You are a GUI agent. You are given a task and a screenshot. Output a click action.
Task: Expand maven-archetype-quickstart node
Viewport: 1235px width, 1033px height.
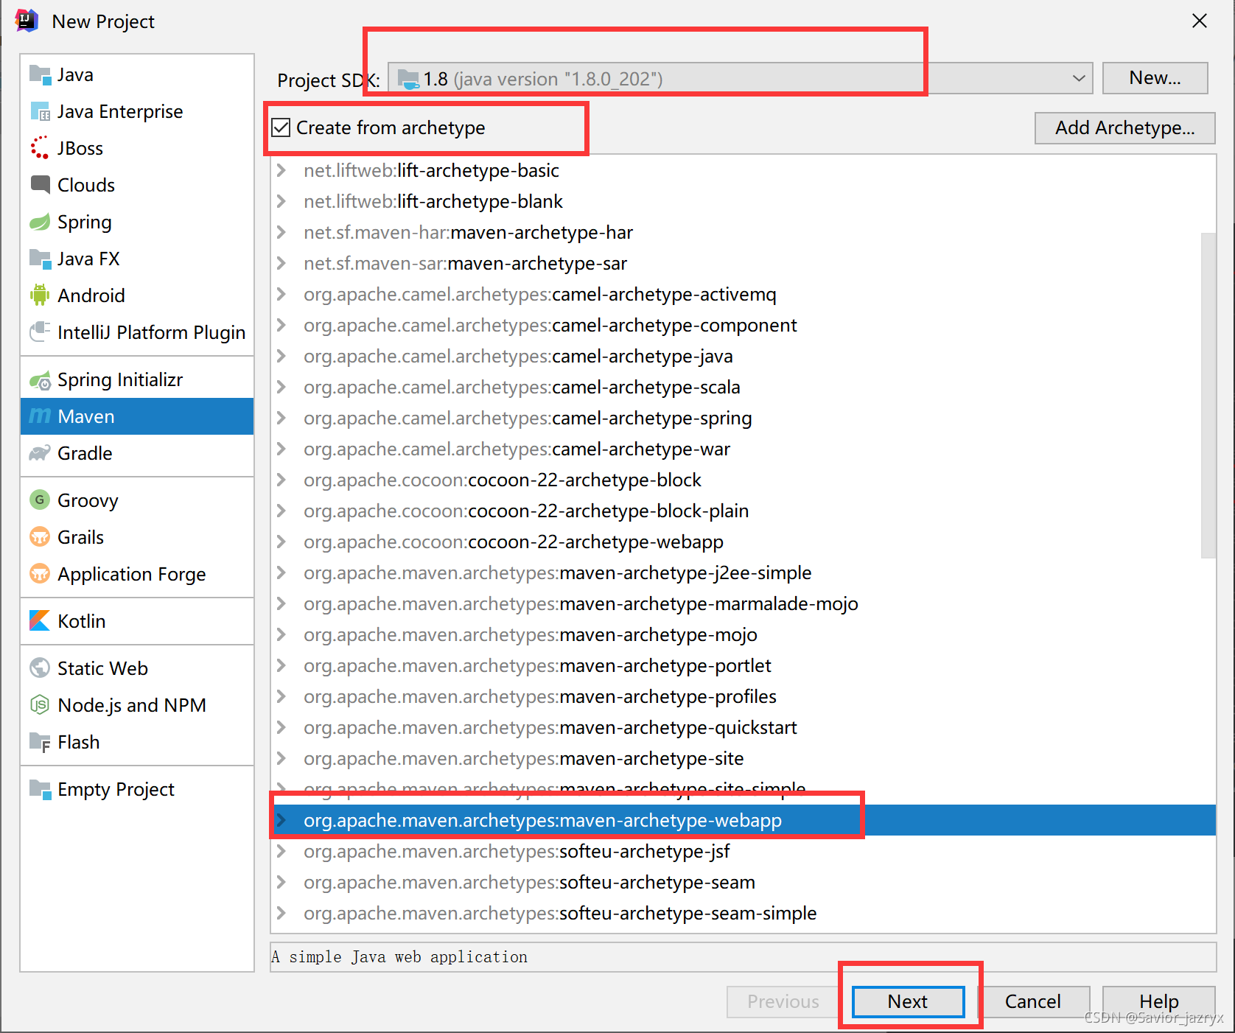[x=281, y=727]
